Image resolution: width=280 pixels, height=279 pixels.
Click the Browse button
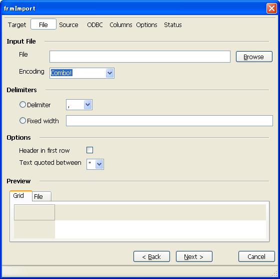(254, 57)
